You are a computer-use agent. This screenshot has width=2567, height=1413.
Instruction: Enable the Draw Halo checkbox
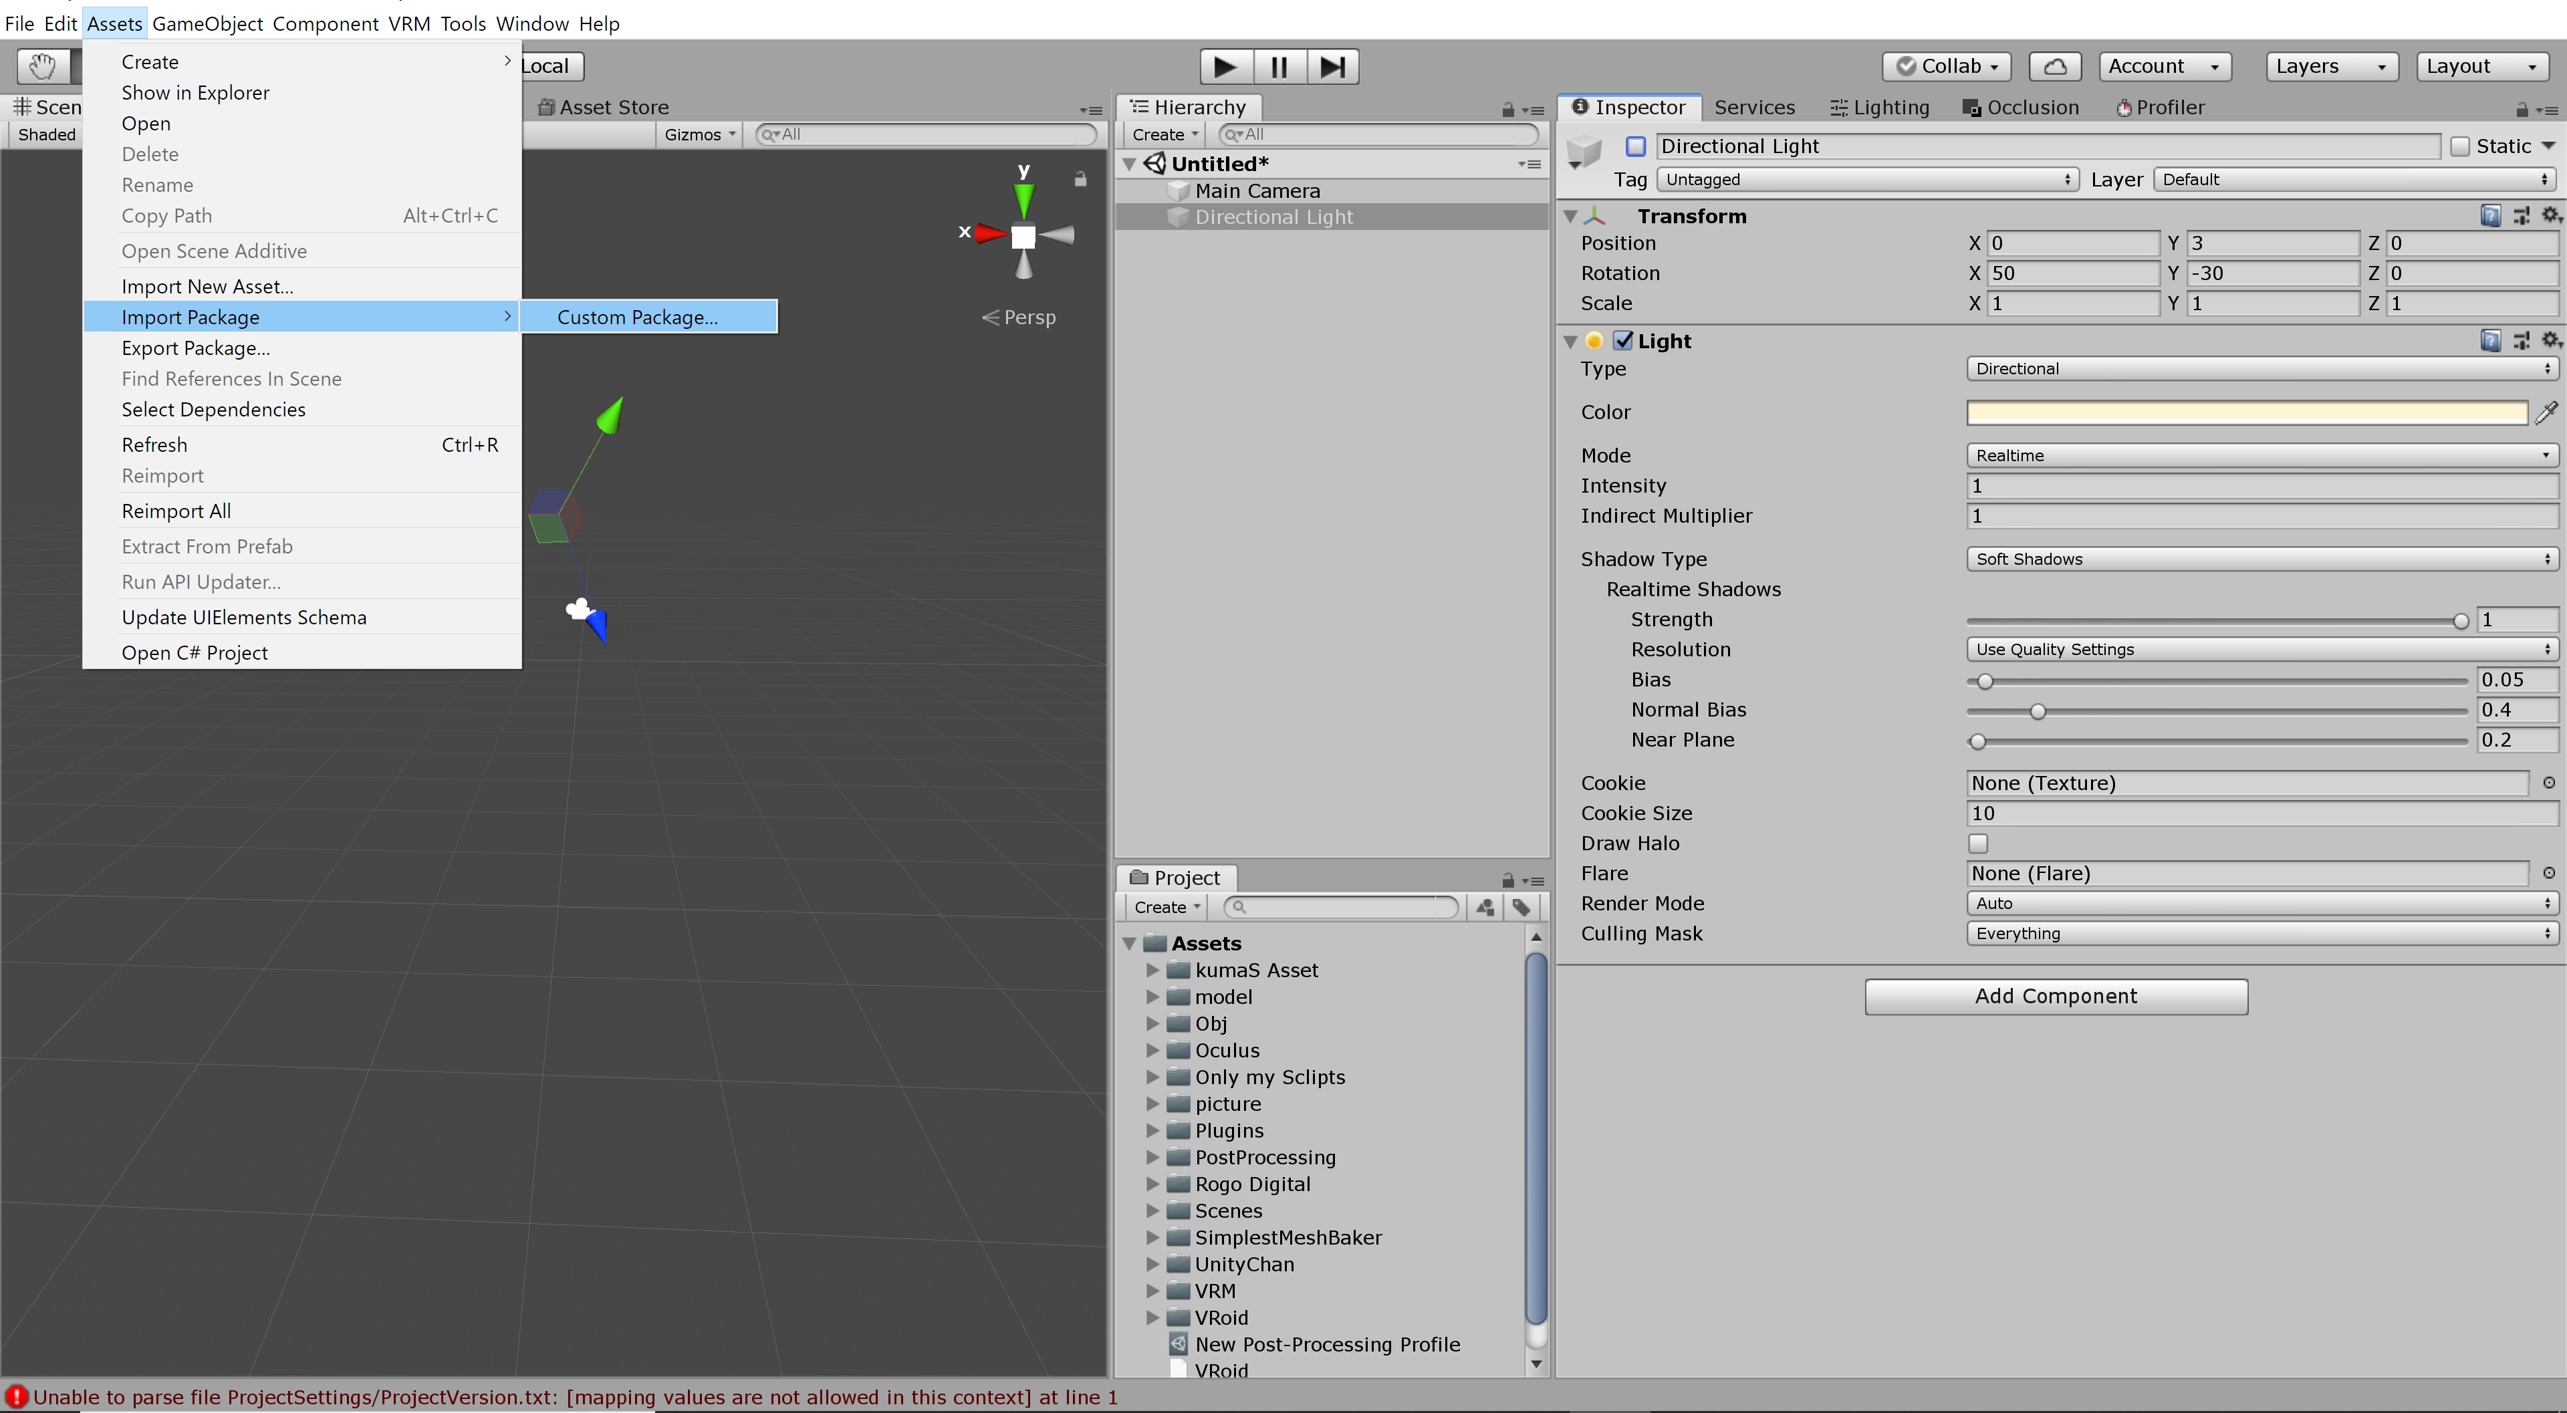[x=1978, y=843]
